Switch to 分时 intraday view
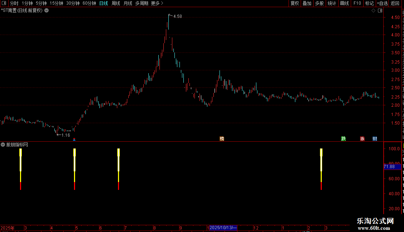This screenshot has width=404, height=232. pyautogui.click(x=14, y=3)
